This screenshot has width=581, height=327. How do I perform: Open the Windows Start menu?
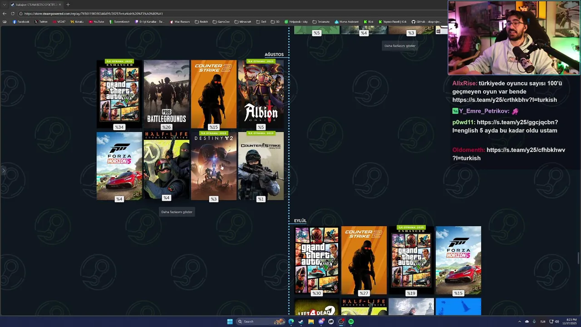tap(230, 322)
